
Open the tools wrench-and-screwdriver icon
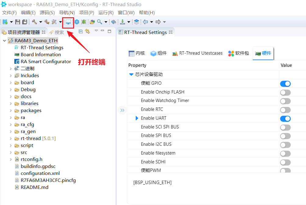coord(54,22)
